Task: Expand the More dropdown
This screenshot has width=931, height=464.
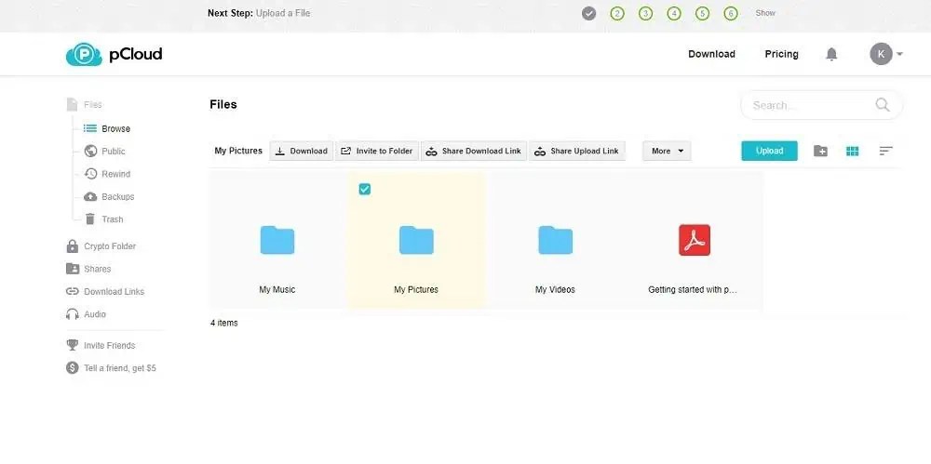Action: pos(667,151)
